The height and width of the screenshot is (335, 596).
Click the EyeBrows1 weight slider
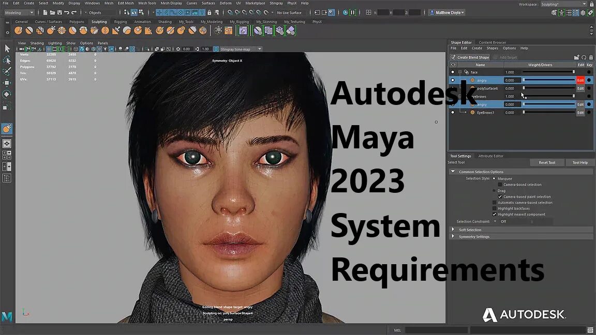548,112
